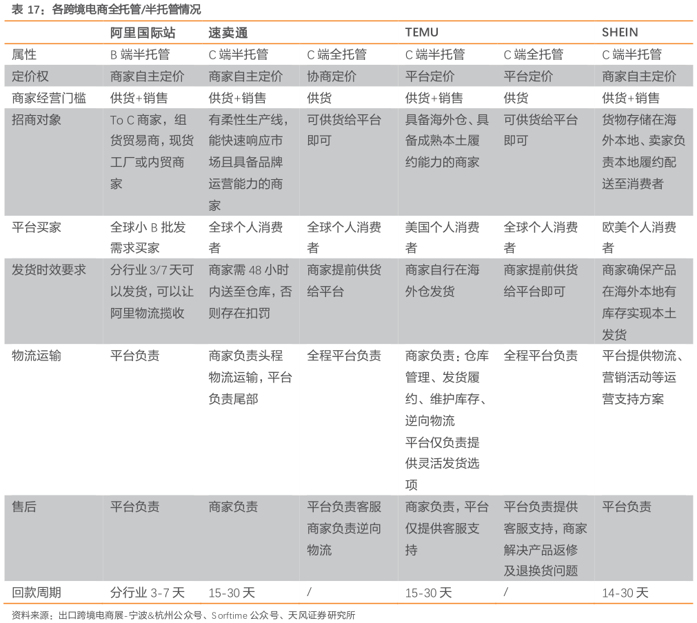Click the 回款周期 row label
Screen dimensions: 697x623
tap(37, 593)
